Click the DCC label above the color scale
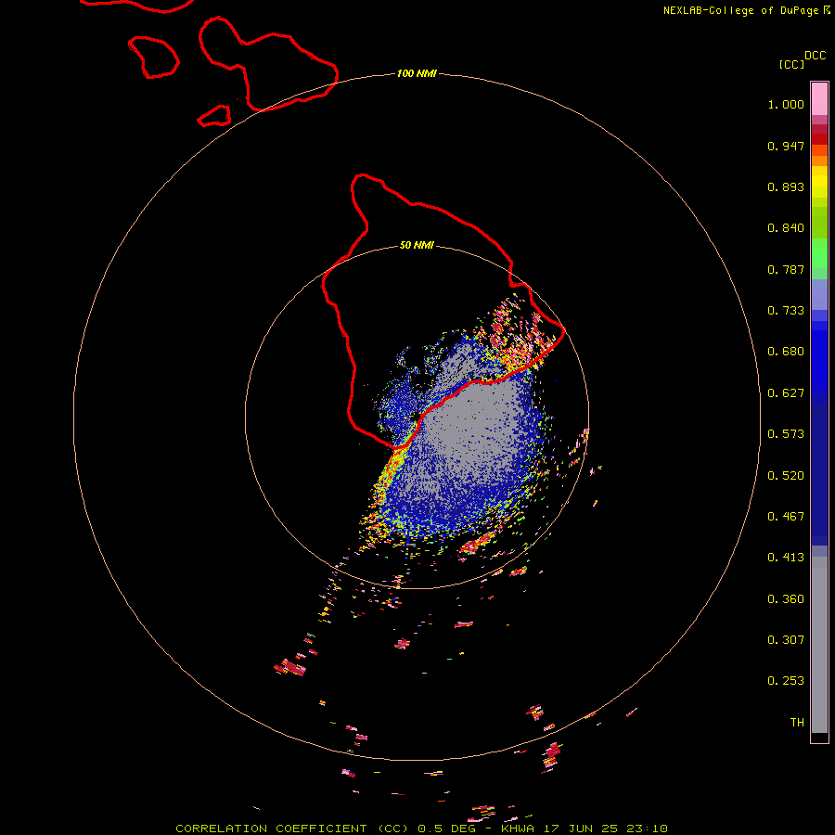The width and height of the screenshot is (835, 835). (816, 56)
